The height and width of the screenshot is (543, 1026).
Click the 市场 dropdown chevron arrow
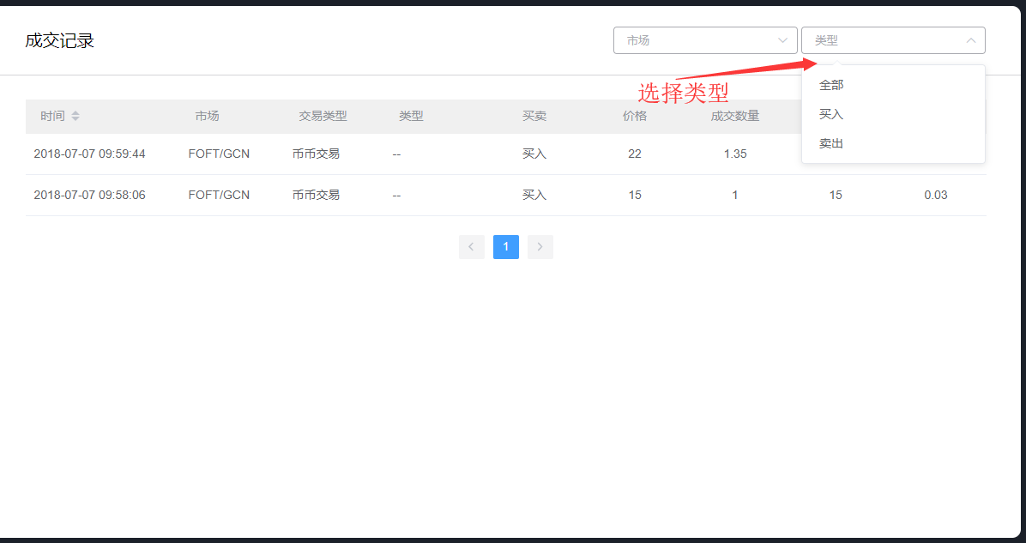click(782, 40)
